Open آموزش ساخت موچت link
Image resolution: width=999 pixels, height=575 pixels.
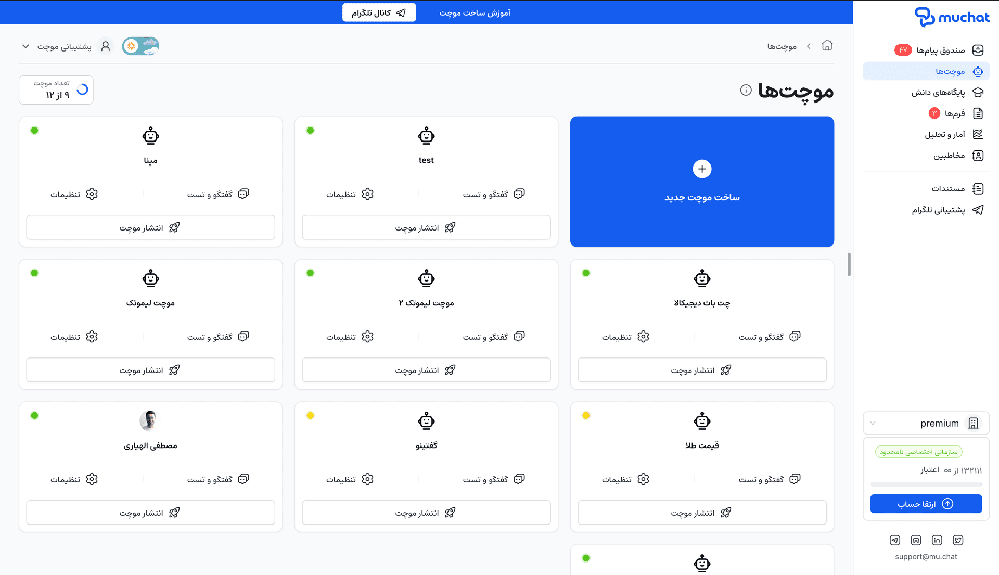coord(475,12)
